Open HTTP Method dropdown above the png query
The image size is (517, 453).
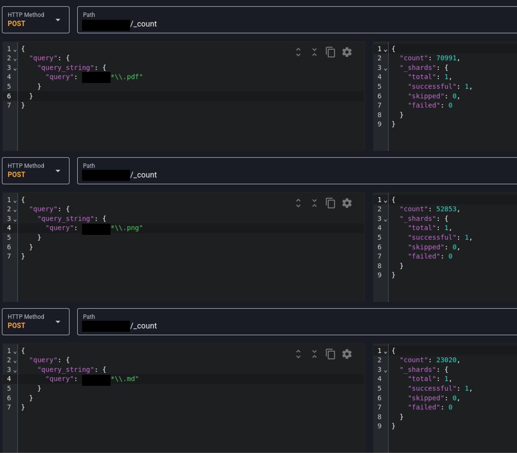click(36, 171)
